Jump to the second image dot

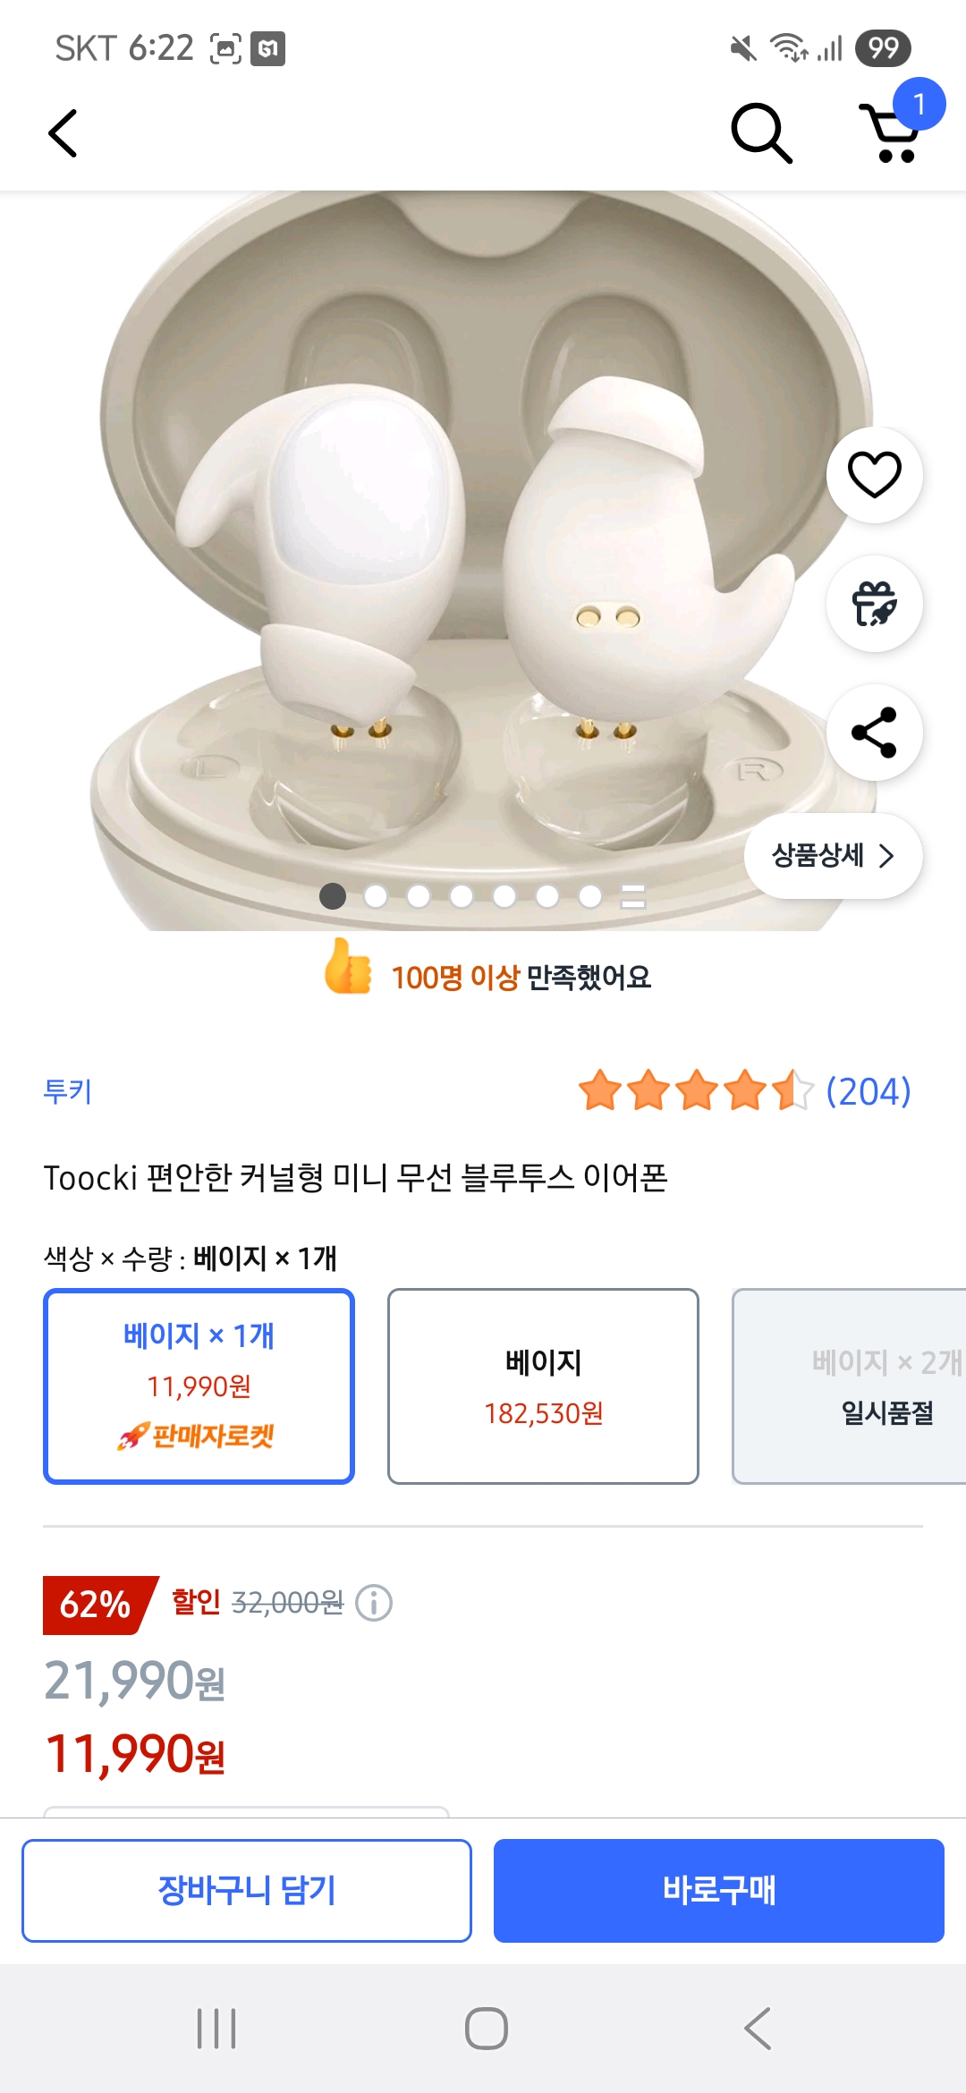tap(376, 896)
